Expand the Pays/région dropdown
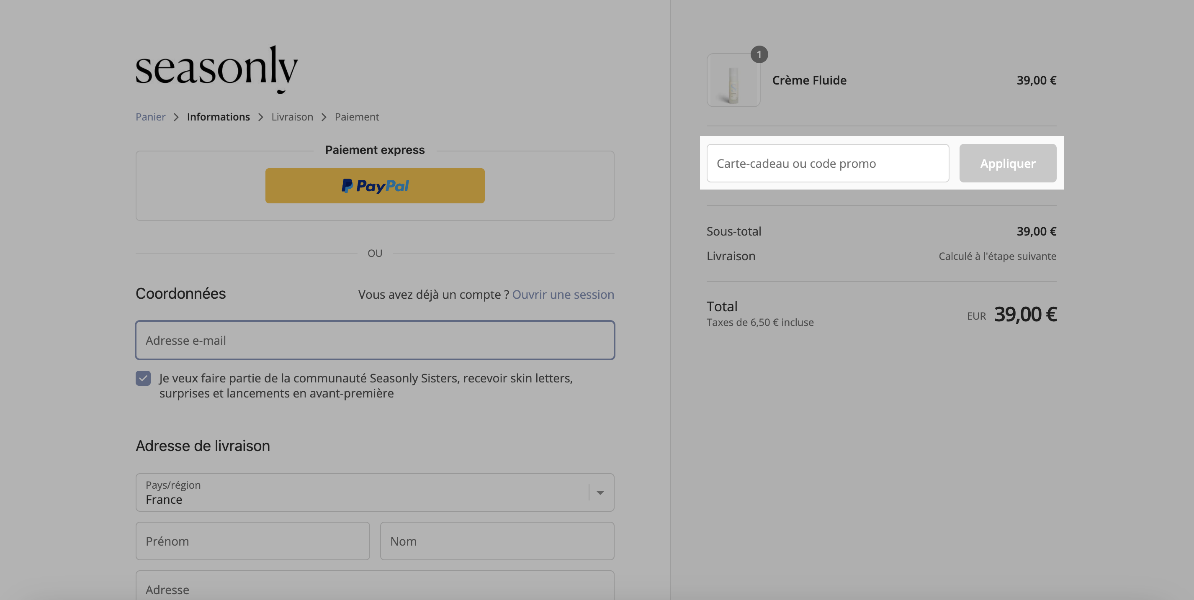1194x600 pixels. click(x=375, y=492)
